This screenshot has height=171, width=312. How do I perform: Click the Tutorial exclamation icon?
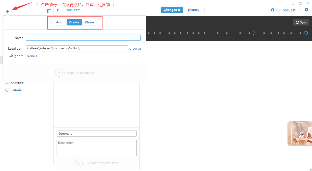7,90
